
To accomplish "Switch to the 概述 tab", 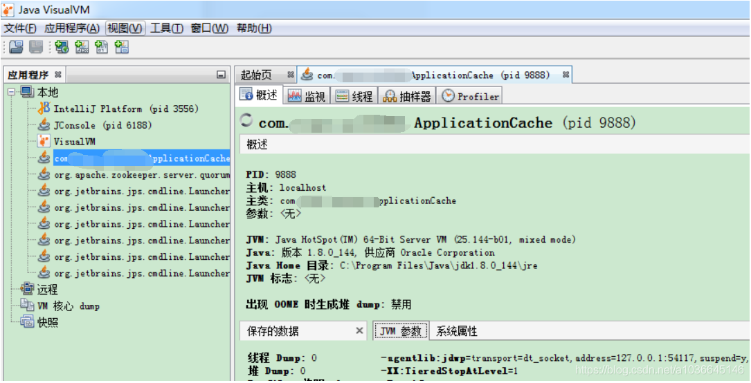I will point(259,95).
